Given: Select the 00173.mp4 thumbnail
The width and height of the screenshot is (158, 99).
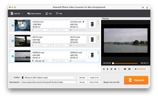Looking at the screenshot, I should pyautogui.click(x=22, y=41).
